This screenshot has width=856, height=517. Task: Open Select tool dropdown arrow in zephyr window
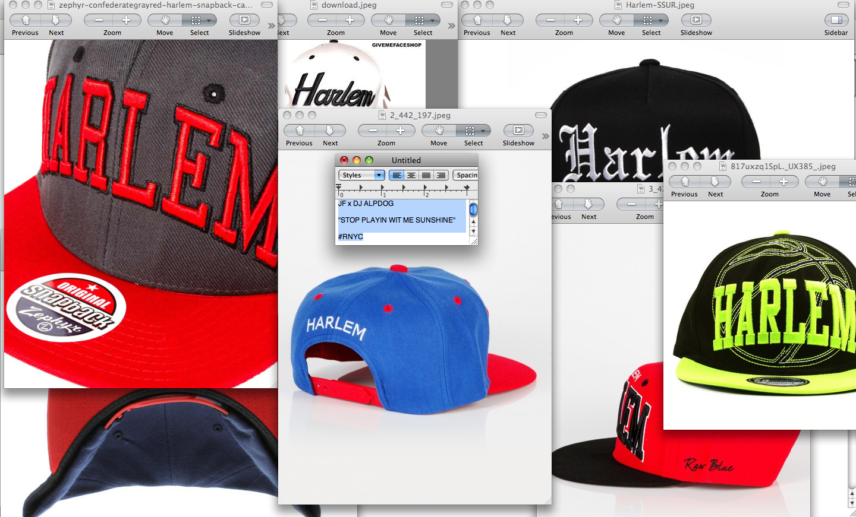tap(210, 20)
